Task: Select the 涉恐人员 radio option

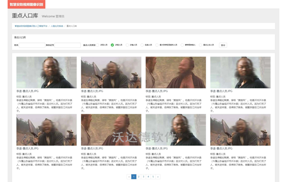Action: pos(98,45)
